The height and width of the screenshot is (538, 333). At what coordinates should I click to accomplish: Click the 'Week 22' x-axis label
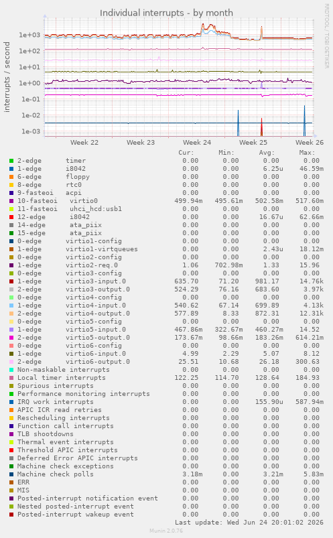coord(84,143)
